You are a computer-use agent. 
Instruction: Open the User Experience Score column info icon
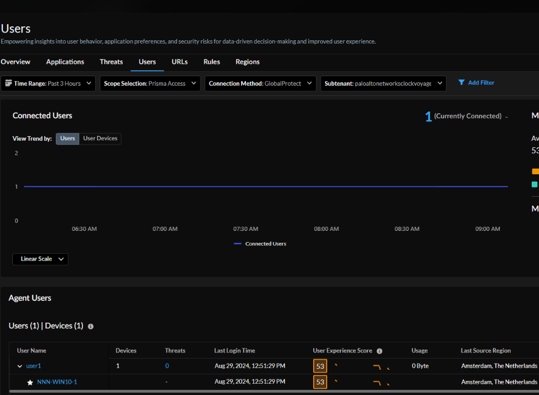379,351
